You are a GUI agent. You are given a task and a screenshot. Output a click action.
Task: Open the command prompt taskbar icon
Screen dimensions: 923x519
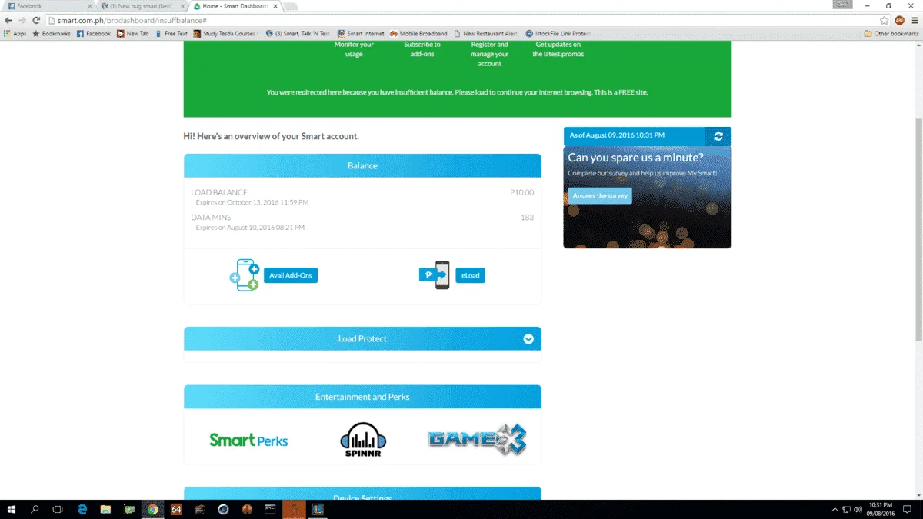(270, 509)
